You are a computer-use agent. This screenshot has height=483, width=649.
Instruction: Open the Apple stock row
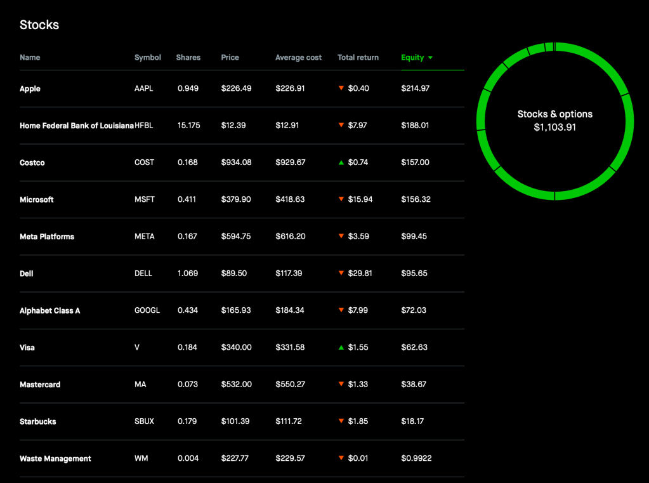(x=30, y=89)
